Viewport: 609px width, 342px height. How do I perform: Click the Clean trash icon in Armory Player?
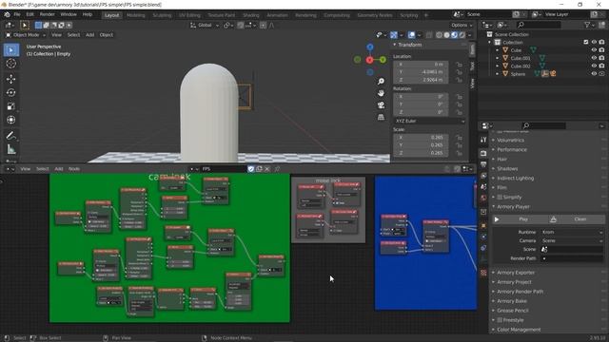[x=553, y=219]
